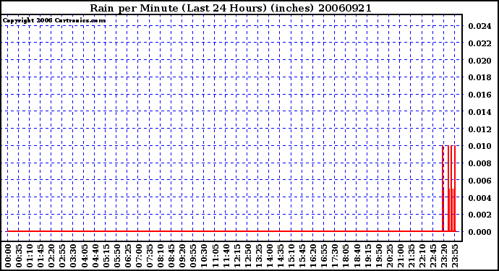Viewport: 499px width, 271px height.
Task: Click the 04:40 time axis label
Action: (x=95, y=256)
